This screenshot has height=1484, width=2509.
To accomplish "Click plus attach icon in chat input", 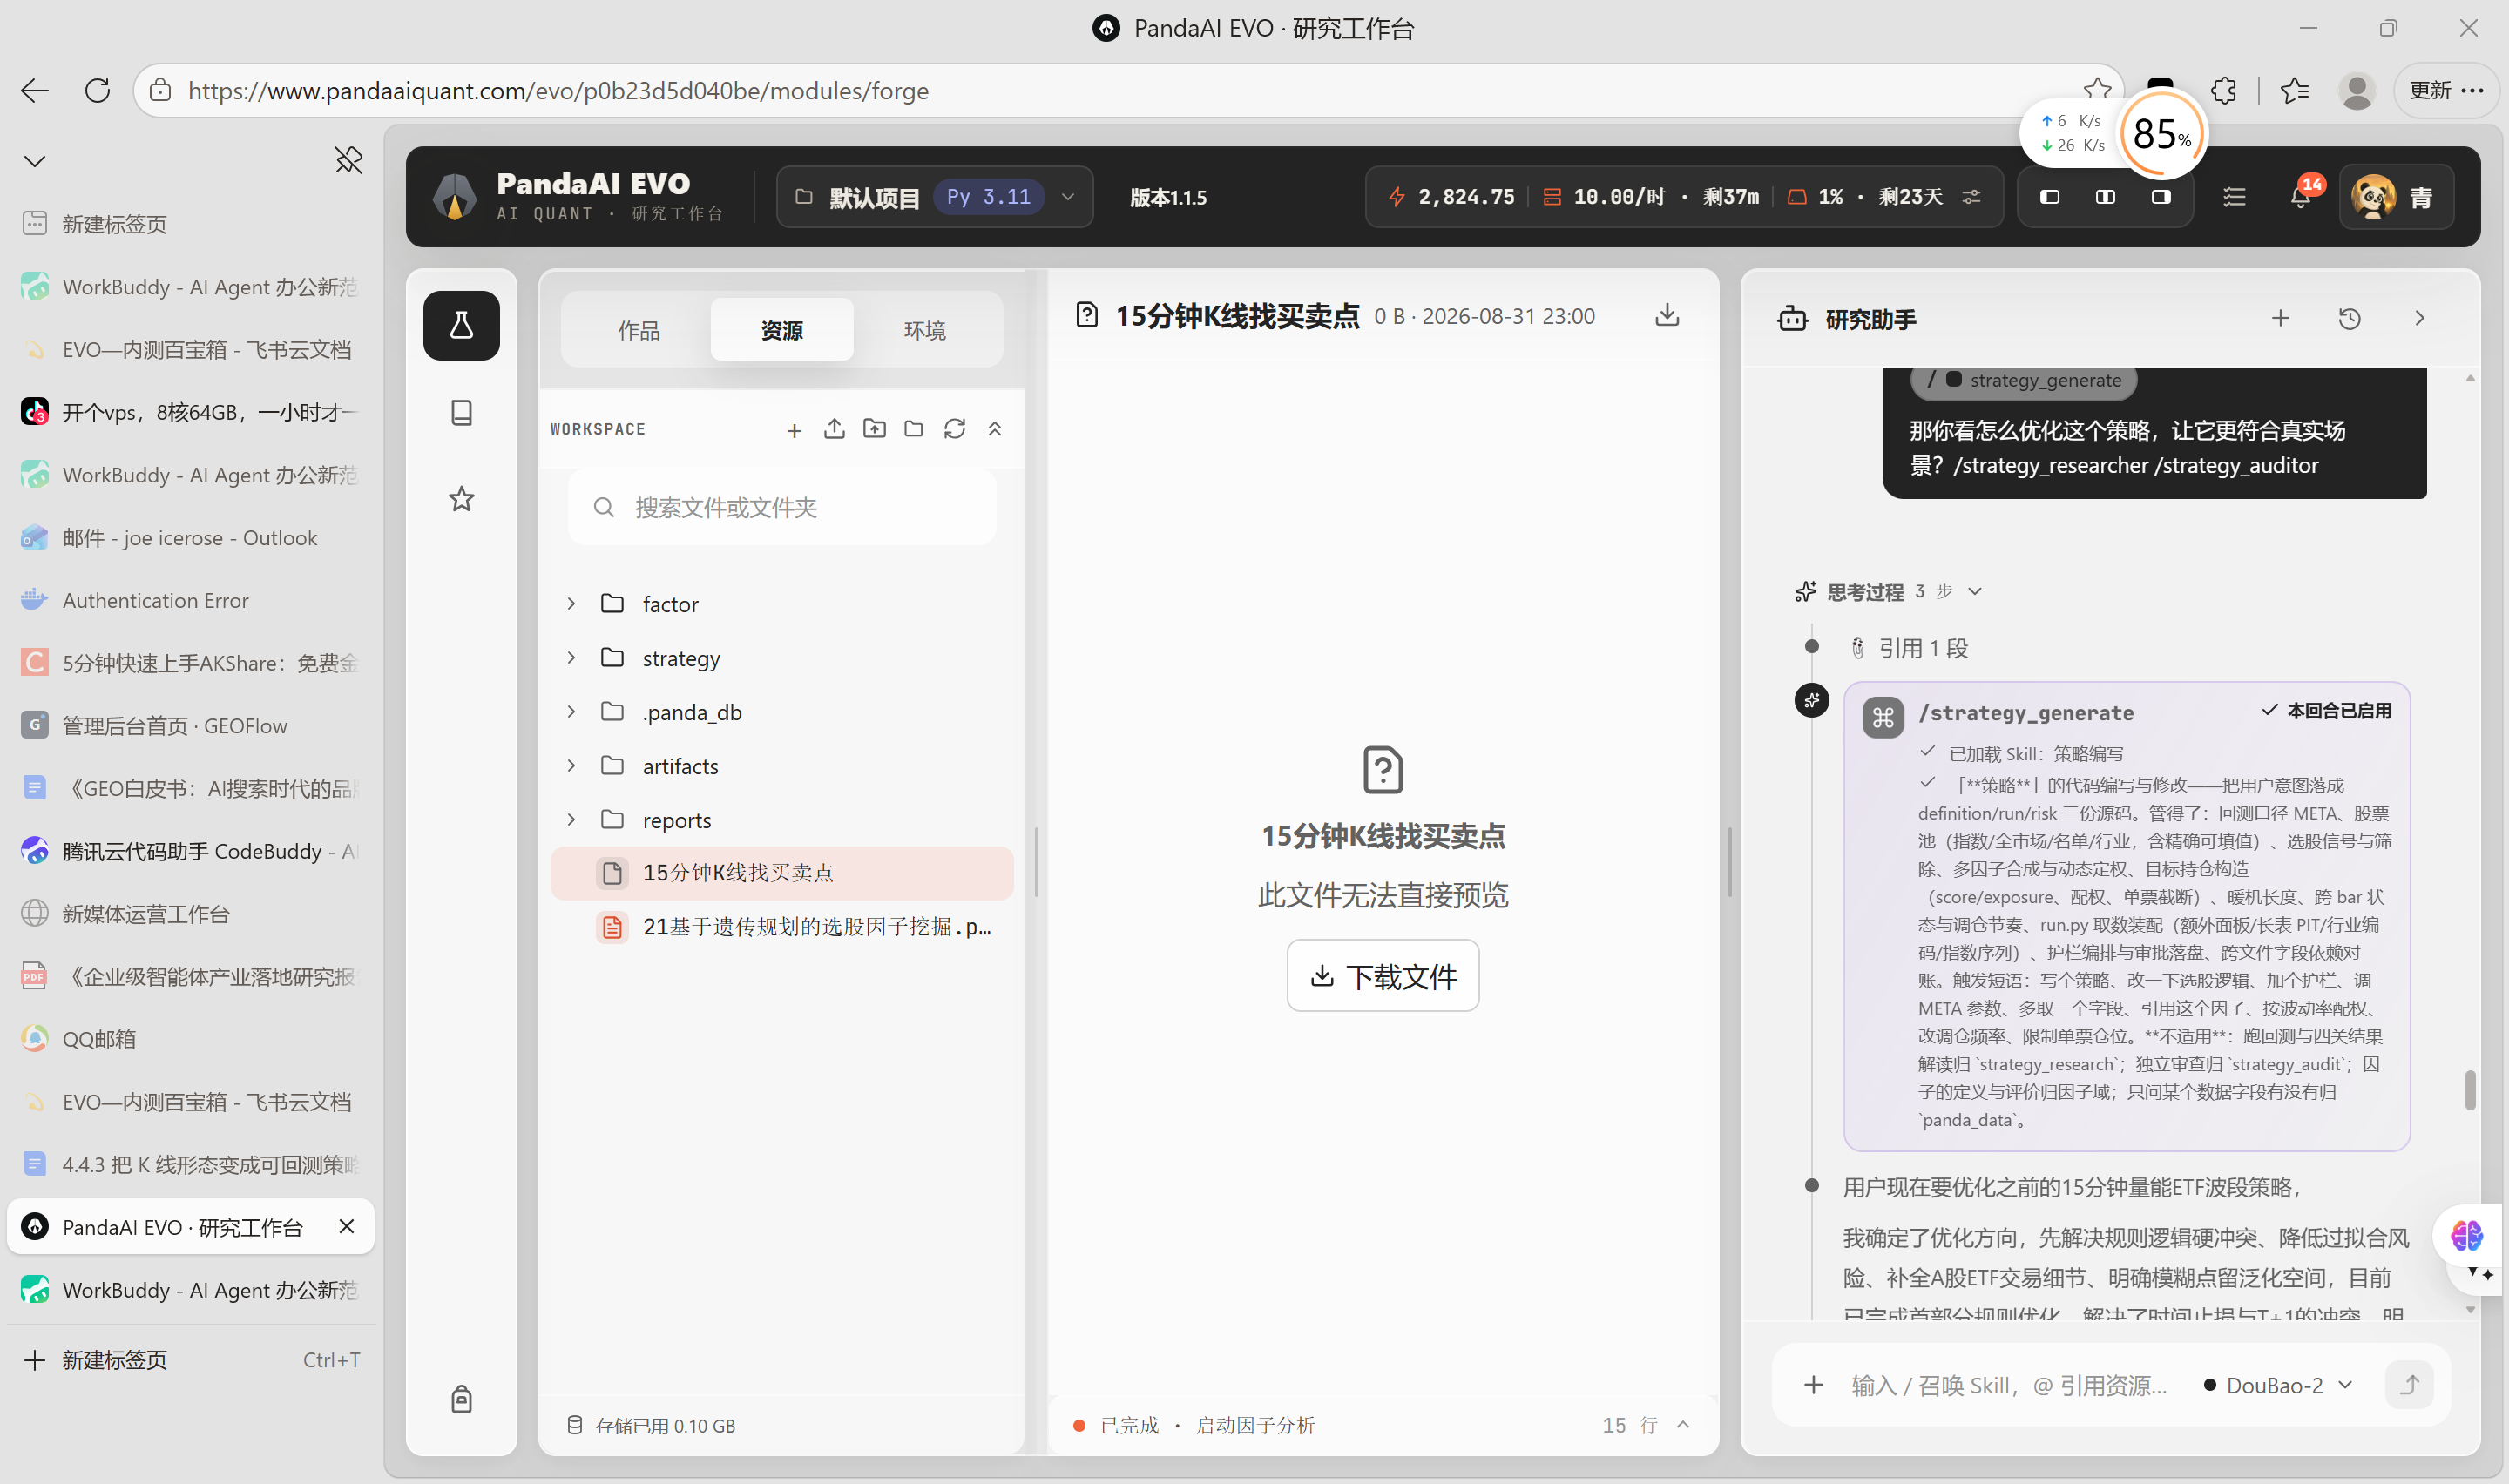I will (x=1813, y=1385).
